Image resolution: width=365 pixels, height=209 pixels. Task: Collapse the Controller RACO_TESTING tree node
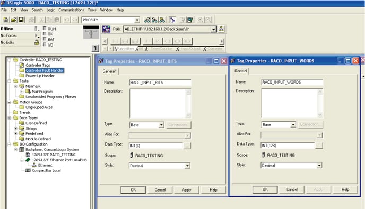tap(10, 60)
